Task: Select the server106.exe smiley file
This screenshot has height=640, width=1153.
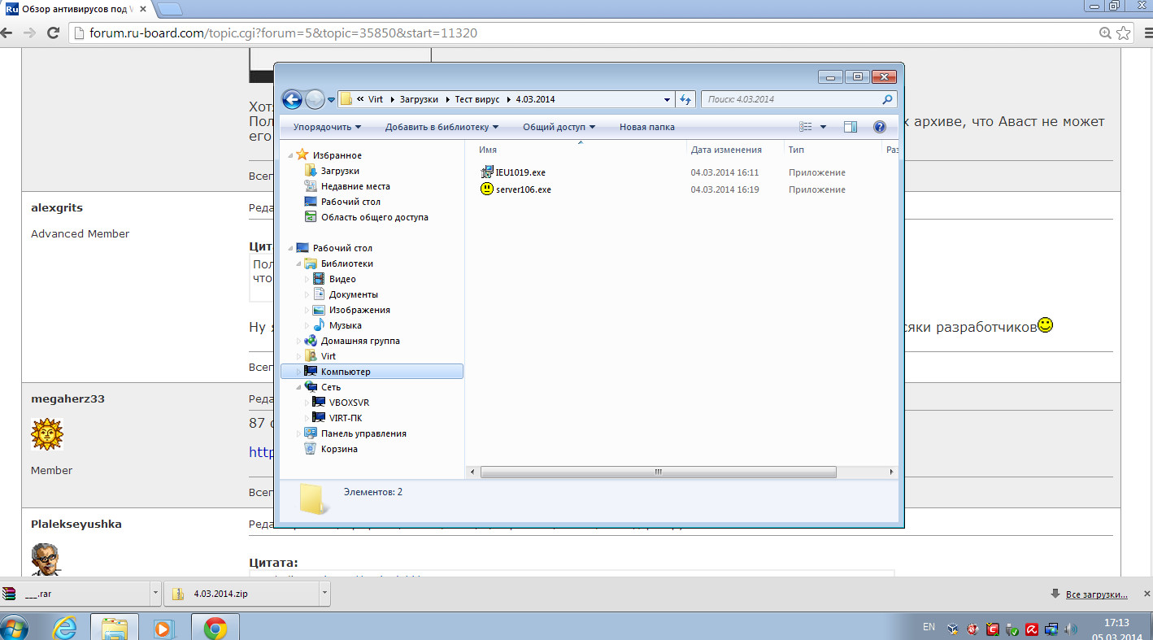Action: (523, 189)
